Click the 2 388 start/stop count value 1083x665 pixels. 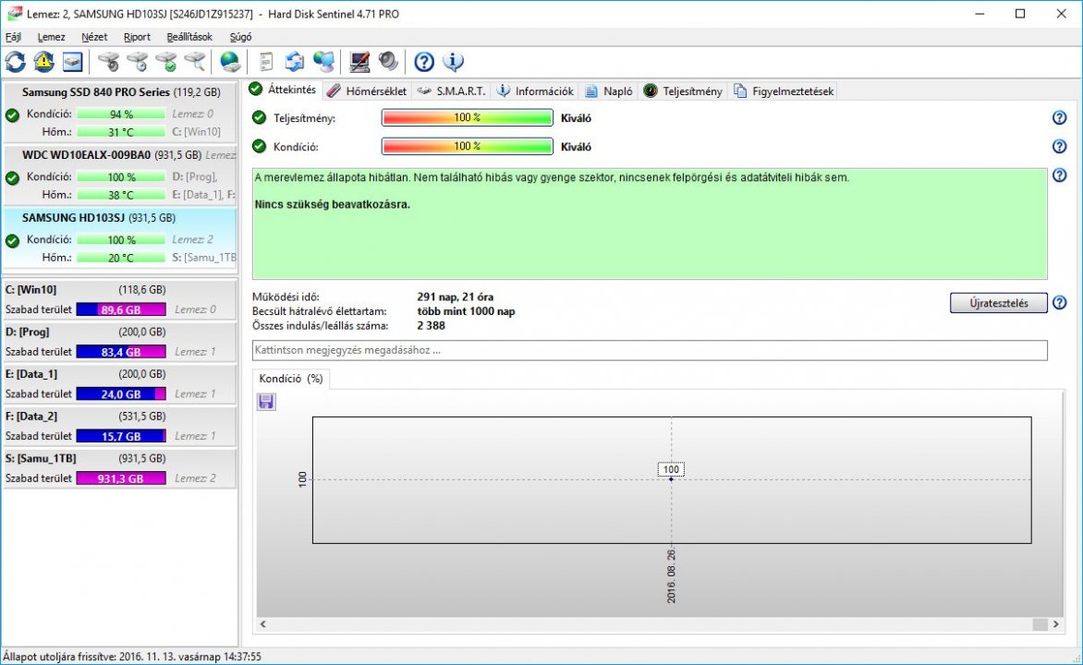431,325
